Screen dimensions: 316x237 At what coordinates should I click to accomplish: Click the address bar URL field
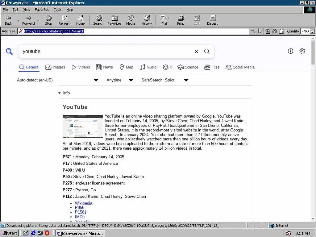point(133,31)
